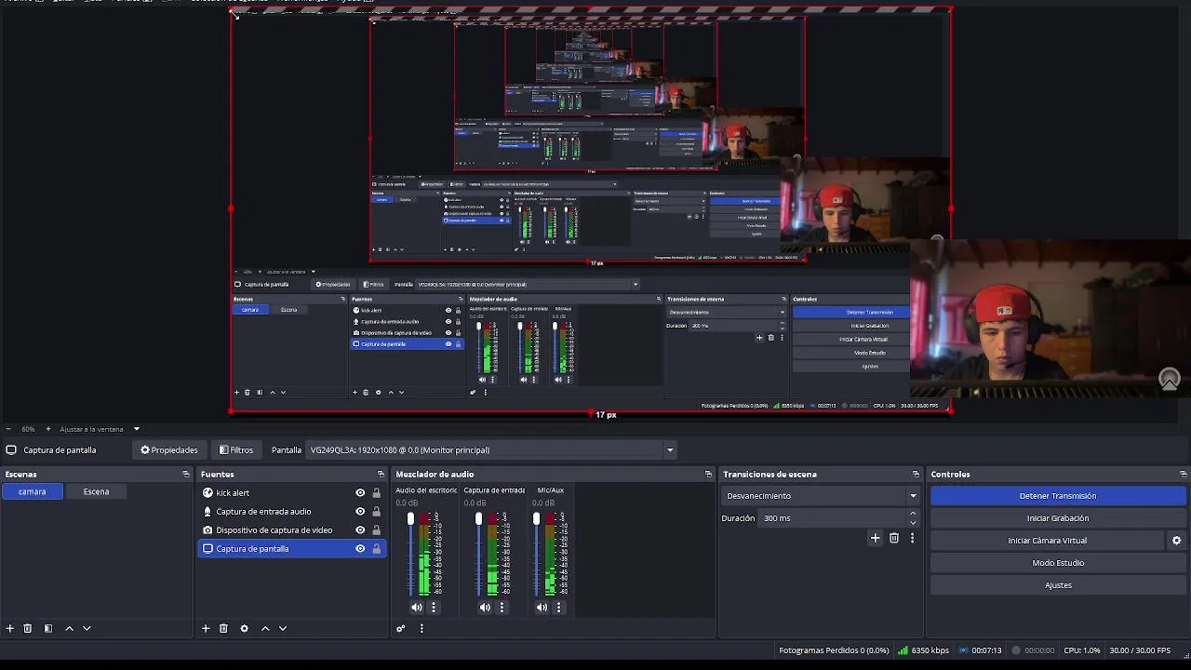Viewport: 1191px width, 670px height.
Task: Add a new source in Fuentes panel
Action: click(206, 628)
